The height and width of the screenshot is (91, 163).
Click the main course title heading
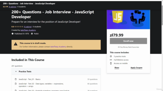[53, 14]
